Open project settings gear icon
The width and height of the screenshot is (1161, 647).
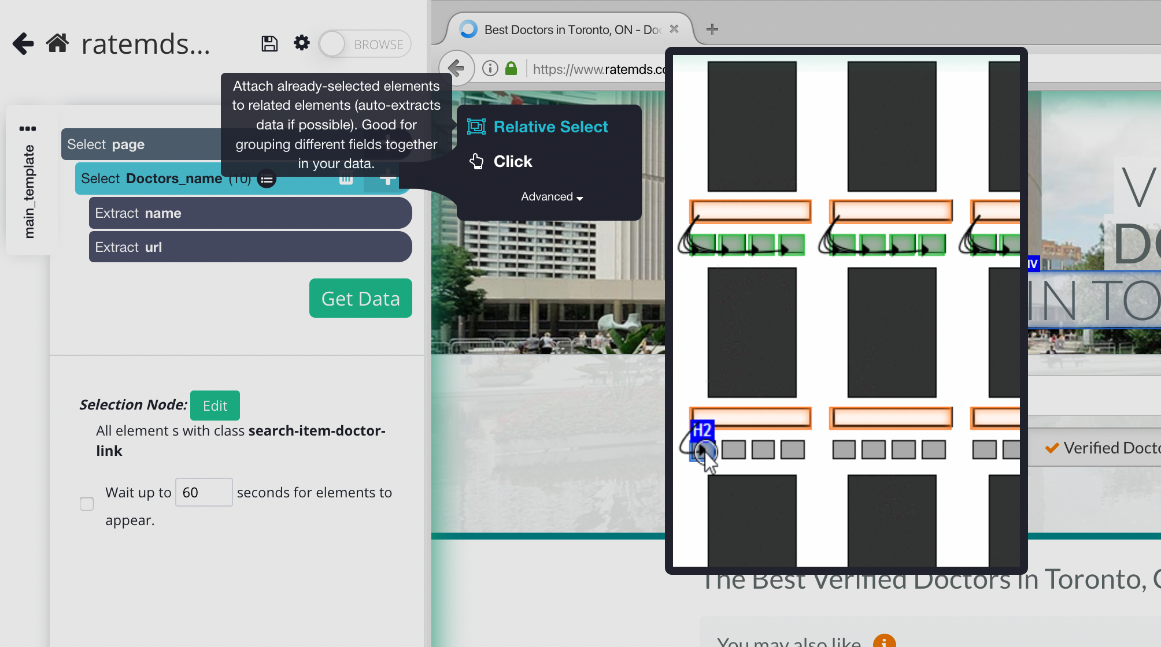(x=301, y=43)
